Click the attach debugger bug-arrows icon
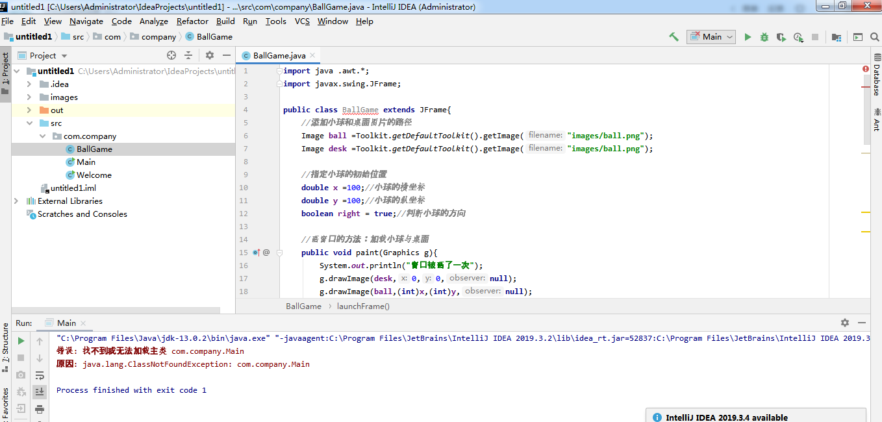Image resolution: width=882 pixels, height=422 pixels. tap(21, 391)
